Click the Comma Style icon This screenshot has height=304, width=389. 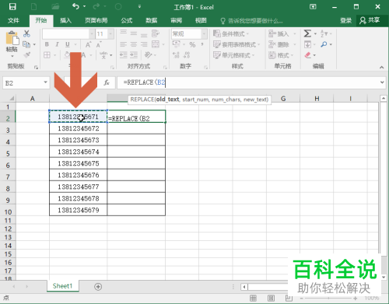pyautogui.click(x=202, y=44)
